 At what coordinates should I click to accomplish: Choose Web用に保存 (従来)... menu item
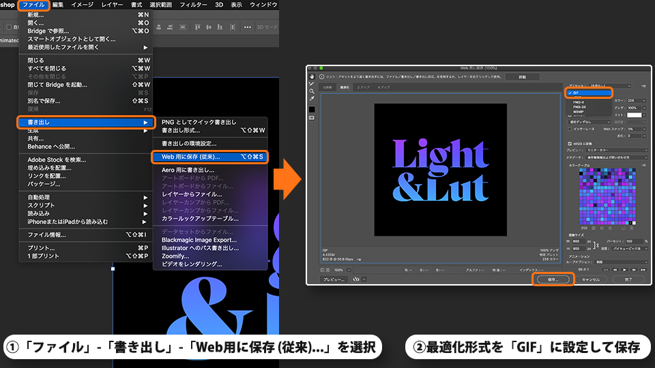[209, 157]
